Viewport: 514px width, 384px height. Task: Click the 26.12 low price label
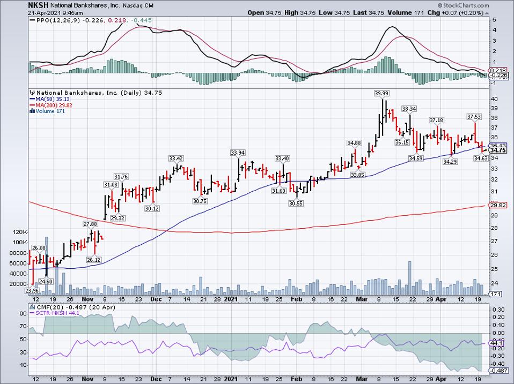[94, 260]
